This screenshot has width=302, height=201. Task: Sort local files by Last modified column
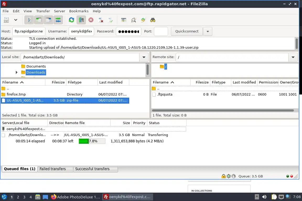113,82
